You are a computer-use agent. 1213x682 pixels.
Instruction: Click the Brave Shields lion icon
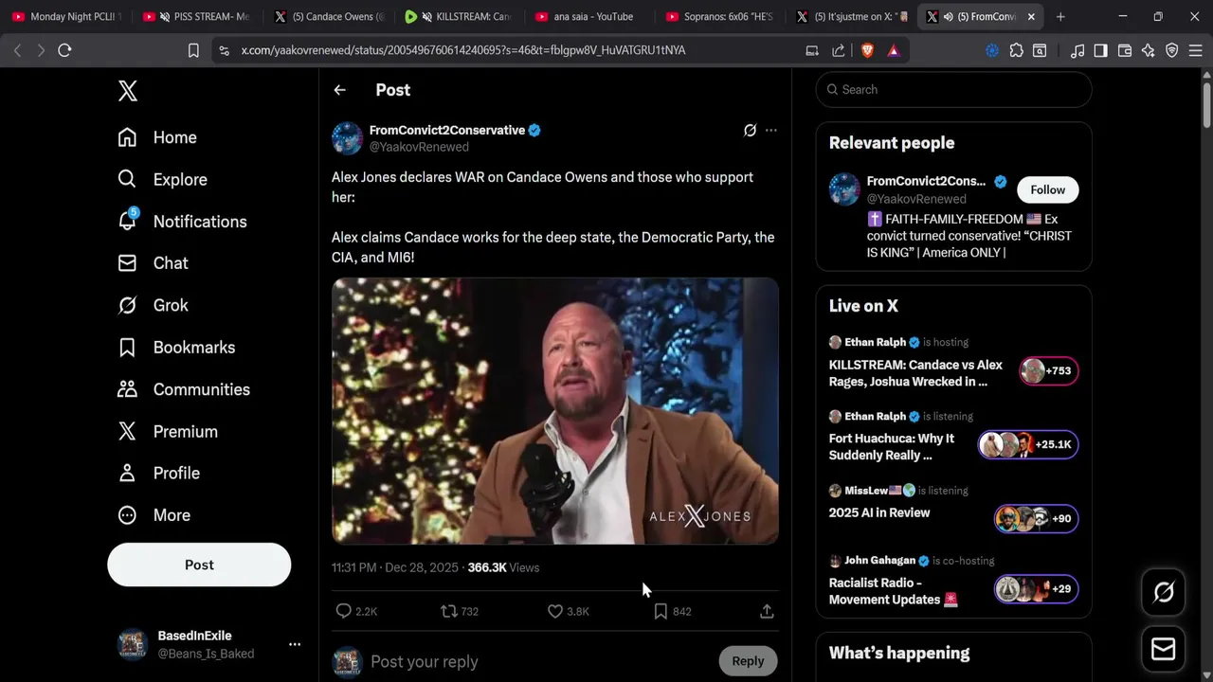point(867,50)
